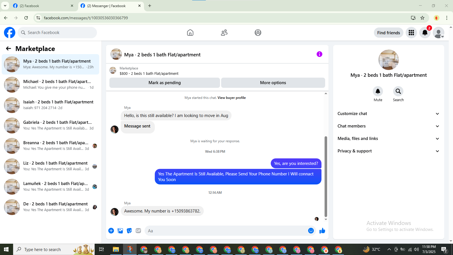
Task: Click Find friends button
Action: pyautogui.click(x=389, y=33)
